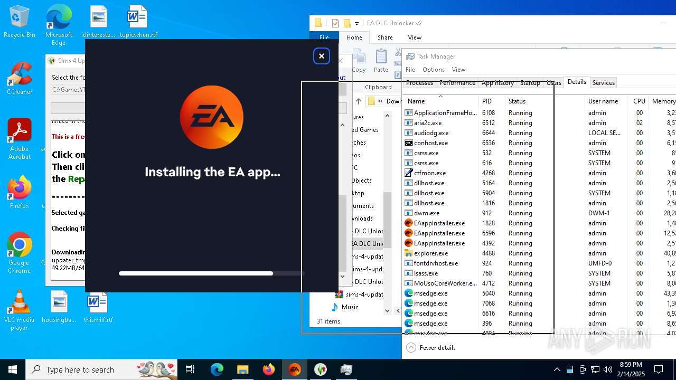Launch VLC media player shortcut
This screenshot has height=380, width=676.
pyautogui.click(x=20, y=310)
